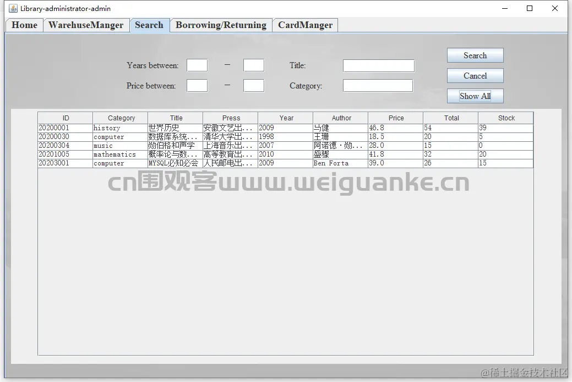
Task: Click the year cell 2010
Action: 286,154
